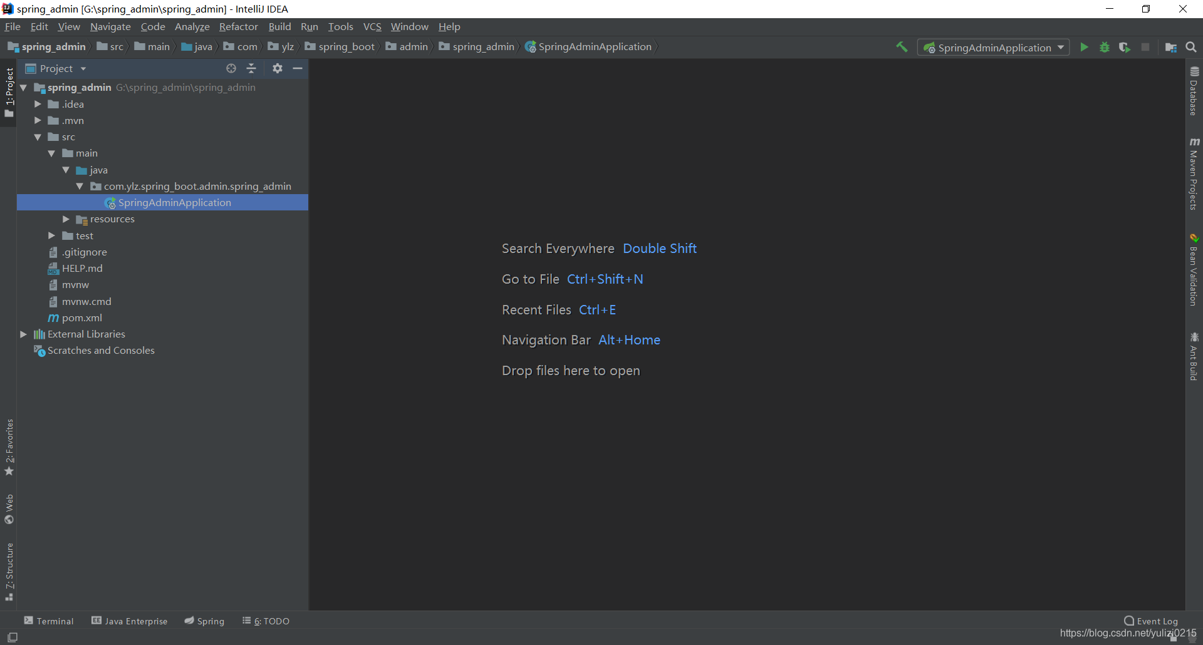Open the Terminal tab at bottom
Image resolution: width=1203 pixels, height=645 pixels.
tap(49, 621)
